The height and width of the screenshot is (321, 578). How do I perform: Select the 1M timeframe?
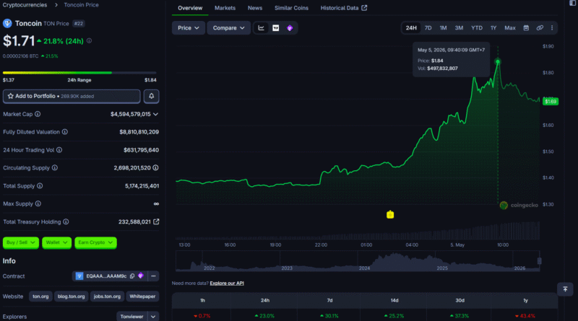(x=443, y=28)
